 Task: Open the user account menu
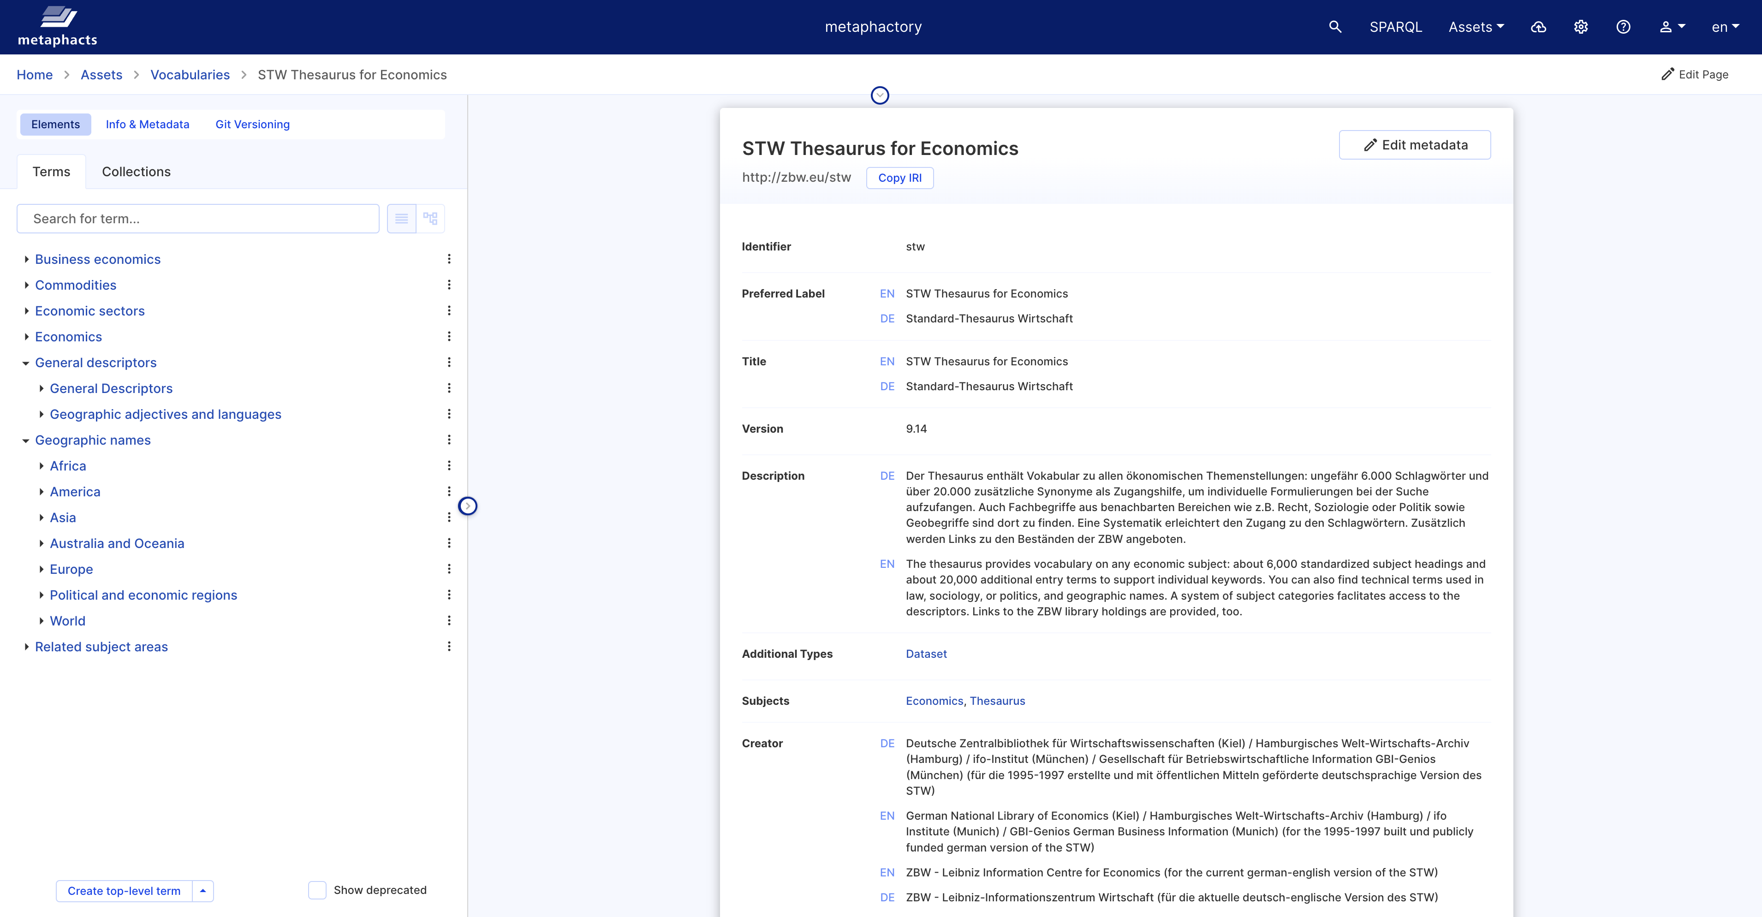point(1672,27)
